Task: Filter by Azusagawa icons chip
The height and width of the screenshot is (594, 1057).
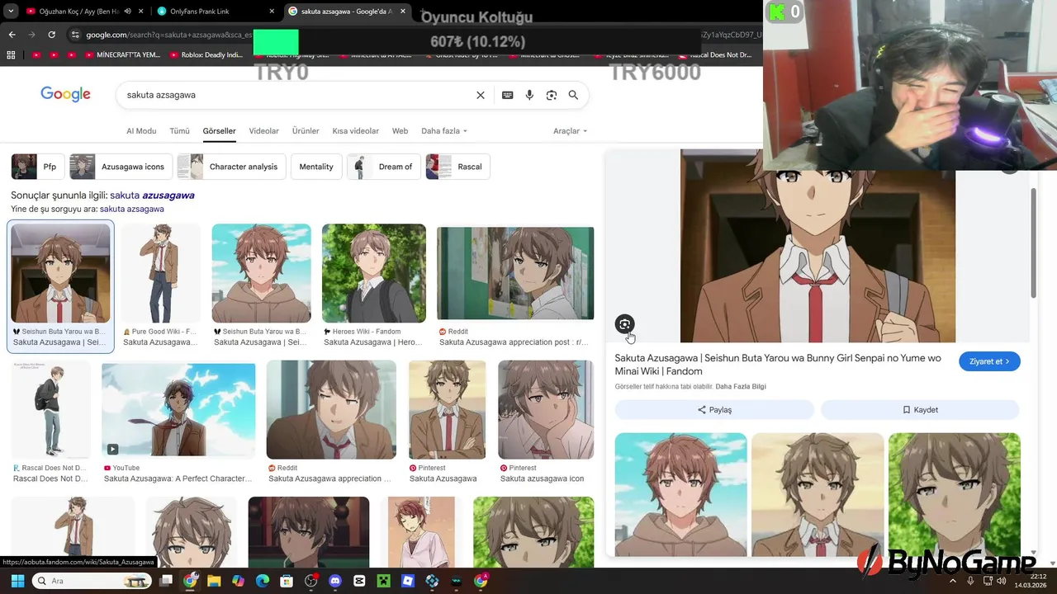Action: pyautogui.click(x=121, y=167)
